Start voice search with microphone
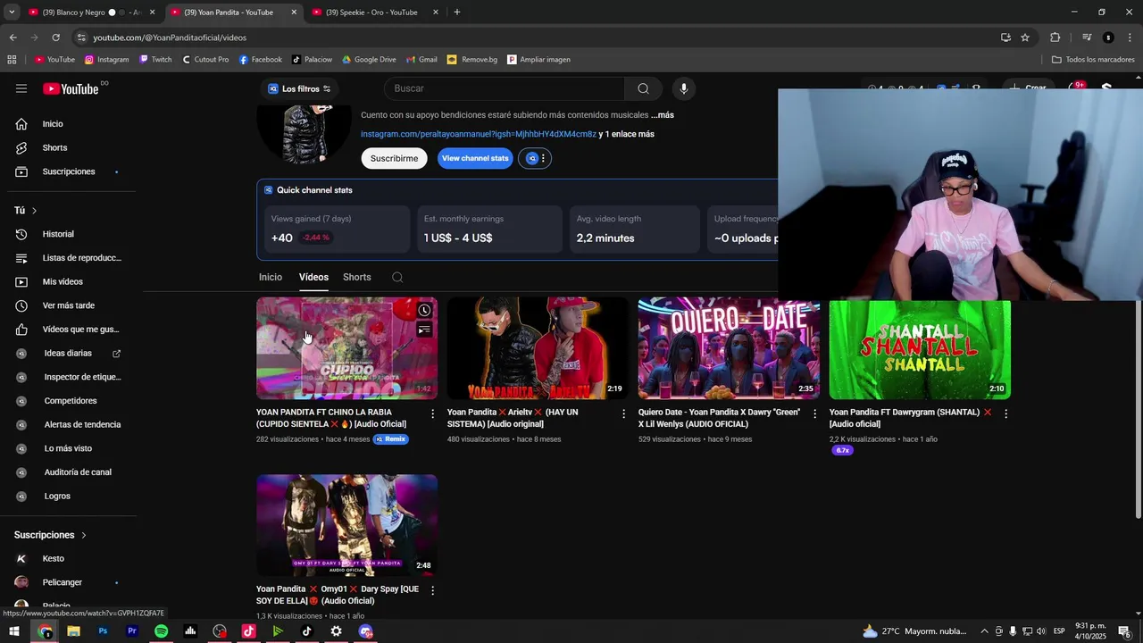1143x643 pixels. point(683,88)
